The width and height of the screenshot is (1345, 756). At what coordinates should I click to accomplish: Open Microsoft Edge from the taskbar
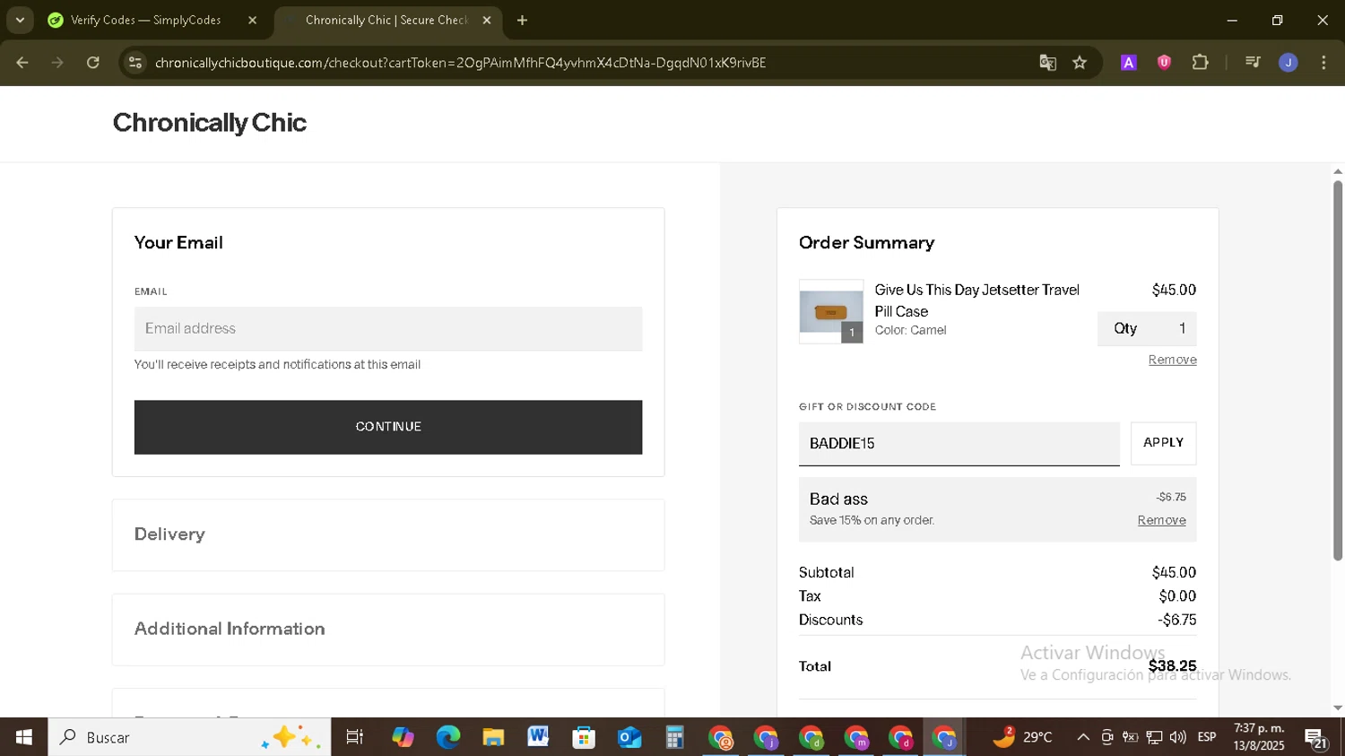pos(447,737)
